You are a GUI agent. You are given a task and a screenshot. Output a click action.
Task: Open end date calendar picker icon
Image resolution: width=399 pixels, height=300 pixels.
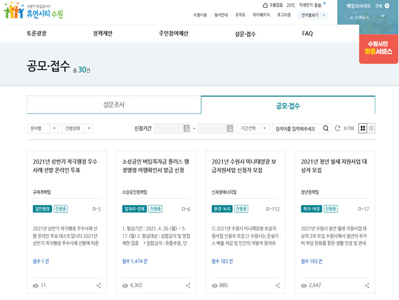[x=230, y=129]
